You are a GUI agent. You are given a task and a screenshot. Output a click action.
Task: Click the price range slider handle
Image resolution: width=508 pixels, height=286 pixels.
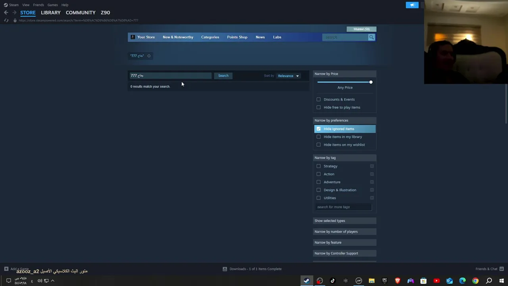[x=371, y=82]
